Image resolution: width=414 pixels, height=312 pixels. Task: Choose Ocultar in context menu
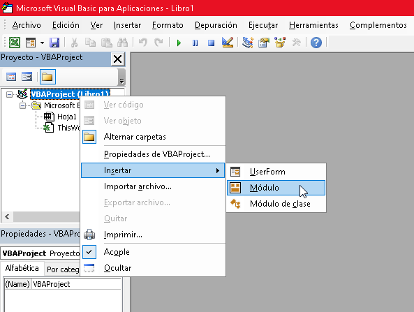[x=153, y=268]
